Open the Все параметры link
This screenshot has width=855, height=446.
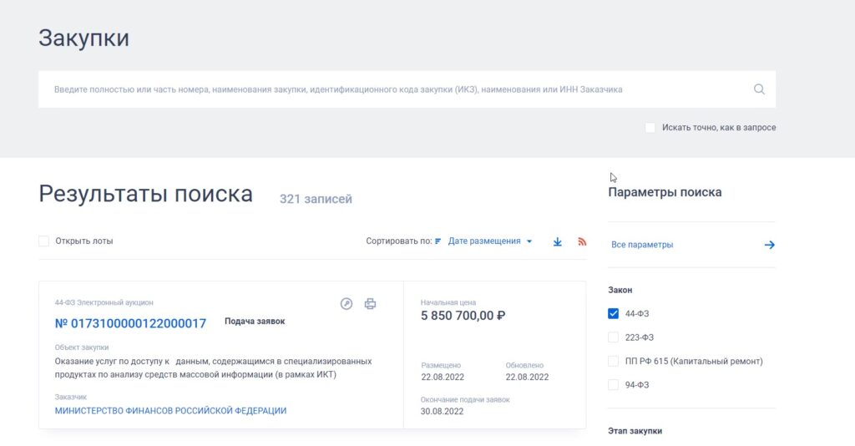click(x=642, y=245)
